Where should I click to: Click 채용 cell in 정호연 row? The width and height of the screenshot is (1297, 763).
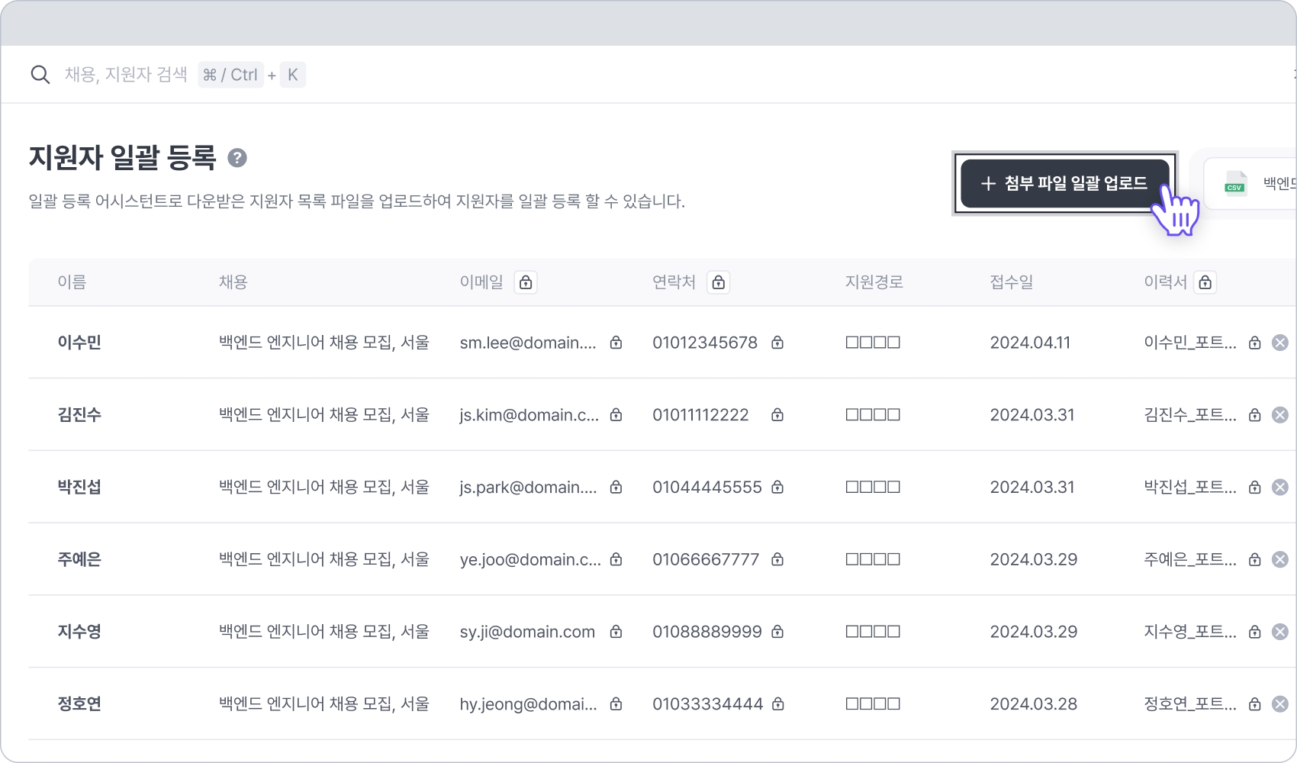[324, 703]
